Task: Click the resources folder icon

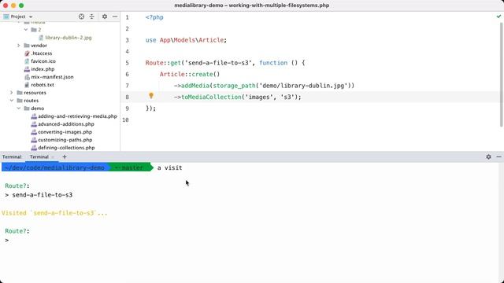Action: (x=20, y=93)
